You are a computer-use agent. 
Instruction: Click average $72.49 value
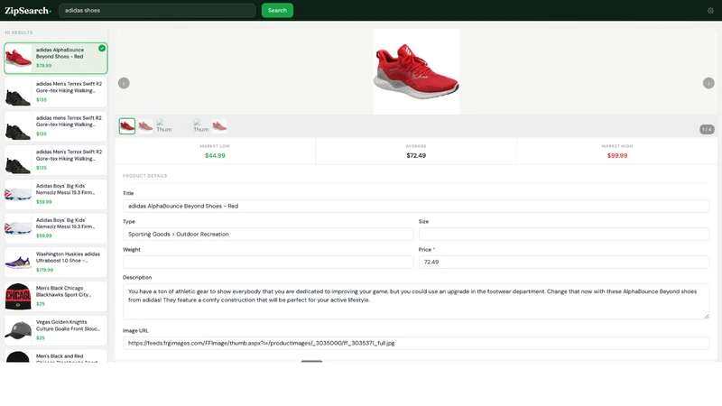click(x=416, y=155)
